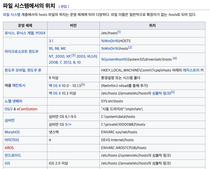The height and width of the screenshot is (169, 210).
Task: Open the 98 version link
Action: pyautogui.click(x=57, y=49)
